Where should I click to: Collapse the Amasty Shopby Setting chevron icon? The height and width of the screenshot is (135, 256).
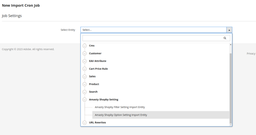point(84,100)
